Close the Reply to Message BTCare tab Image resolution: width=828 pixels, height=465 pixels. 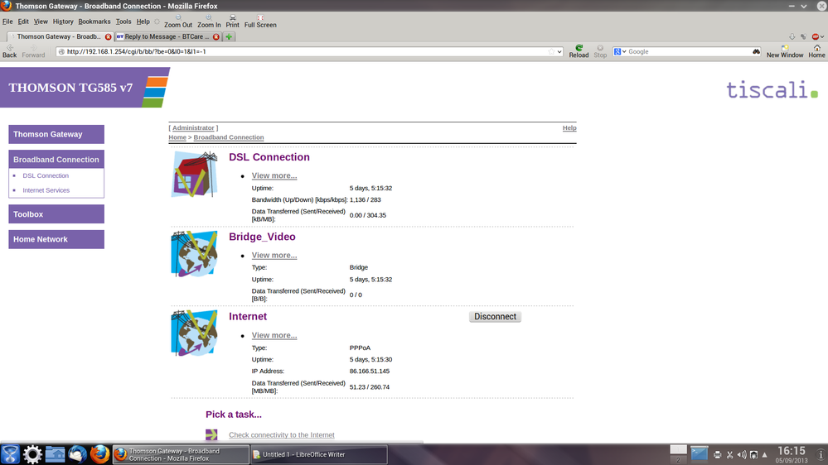tap(216, 37)
